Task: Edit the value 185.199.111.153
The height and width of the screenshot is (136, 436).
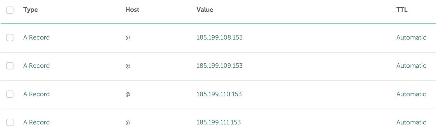Action: [218, 123]
